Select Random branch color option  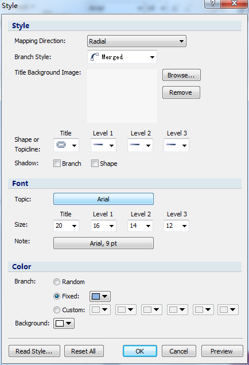point(57,282)
